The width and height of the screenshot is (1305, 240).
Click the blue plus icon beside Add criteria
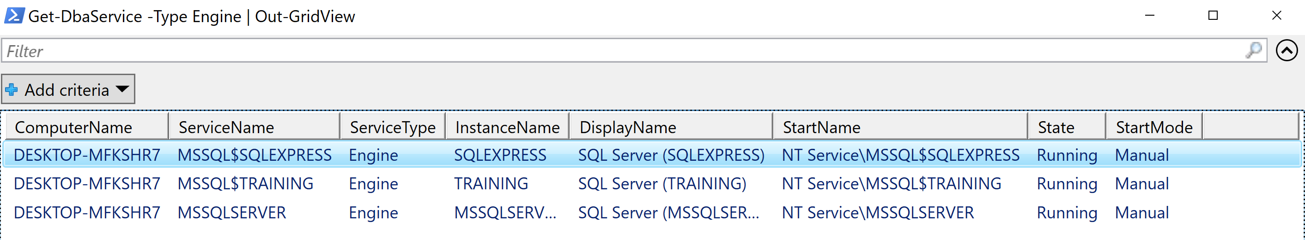point(12,90)
